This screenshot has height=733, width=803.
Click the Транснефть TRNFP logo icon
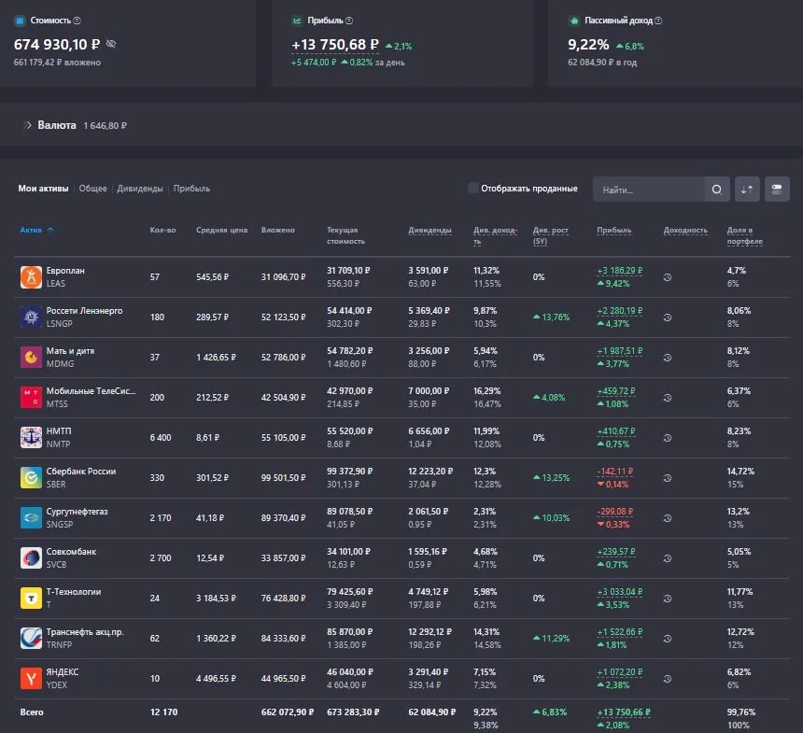coord(31,639)
